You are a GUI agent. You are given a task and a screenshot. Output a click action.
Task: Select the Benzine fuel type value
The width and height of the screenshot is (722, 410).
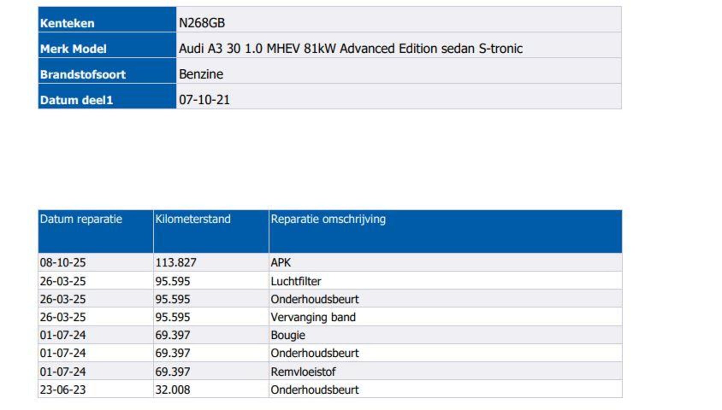(x=201, y=74)
